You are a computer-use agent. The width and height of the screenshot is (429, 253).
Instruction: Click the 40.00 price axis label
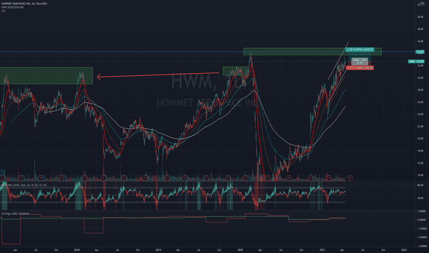pyautogui.click(x=420, y=17)
